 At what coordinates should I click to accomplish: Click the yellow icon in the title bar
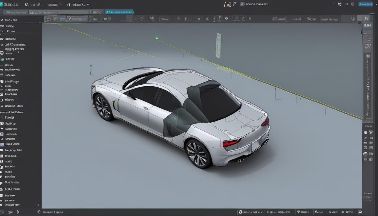point(227,4)
